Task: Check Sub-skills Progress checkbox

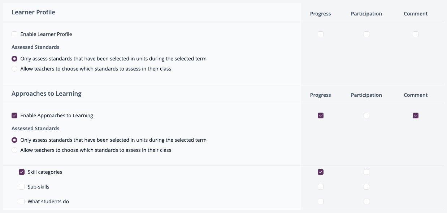Action: [321, 187]
